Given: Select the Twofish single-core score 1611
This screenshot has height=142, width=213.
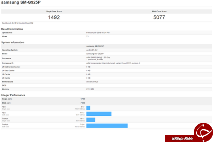Looking at the screenshot, I should [x=82, y=119].
